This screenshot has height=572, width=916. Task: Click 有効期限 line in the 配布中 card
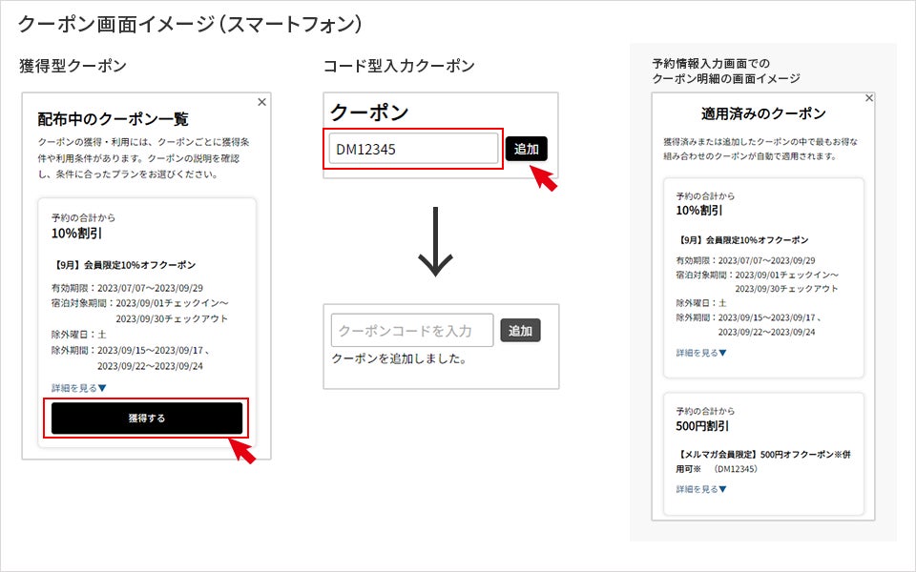127,288
